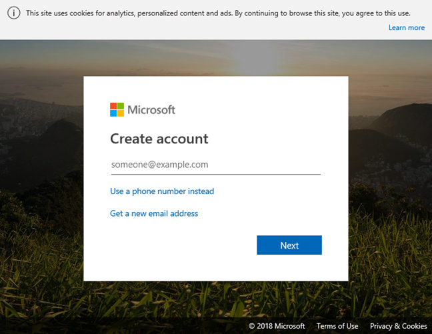432x334 pixels.
Task: Click the blue Next button
Action: (289, 245)
